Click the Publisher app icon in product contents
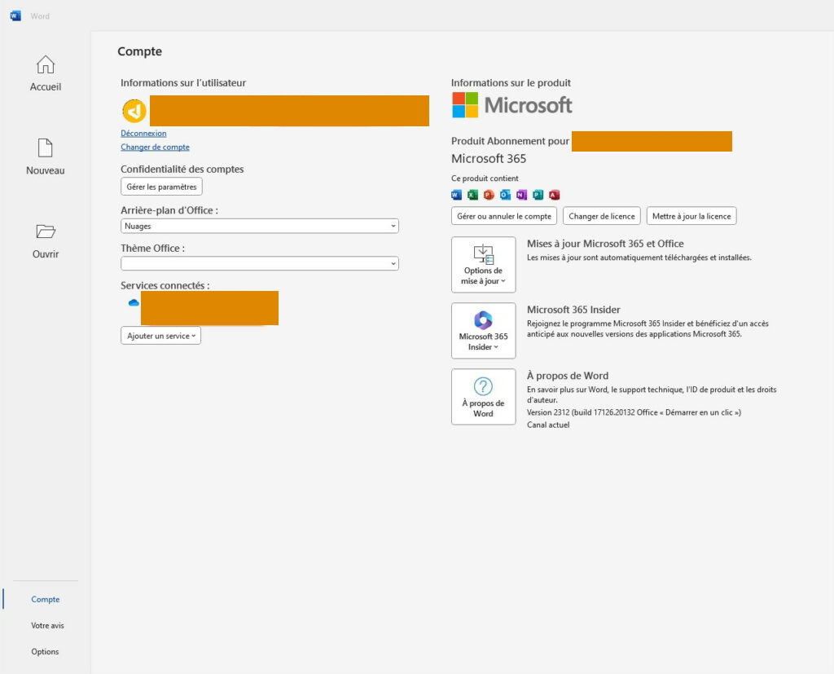834x674 pixels. tap(538, 195)
